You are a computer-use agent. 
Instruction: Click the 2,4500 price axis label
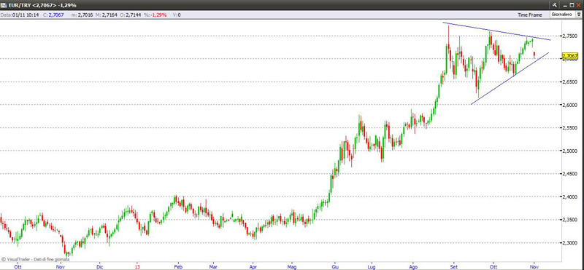(570, 174)
